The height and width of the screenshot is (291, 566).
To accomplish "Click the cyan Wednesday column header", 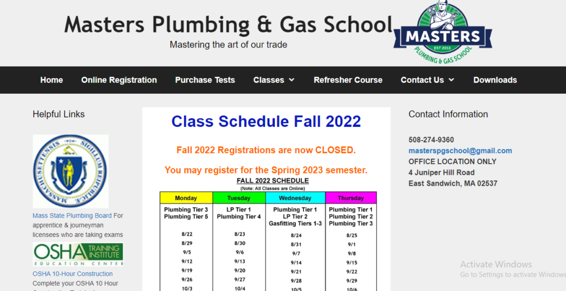I will 295,198.
